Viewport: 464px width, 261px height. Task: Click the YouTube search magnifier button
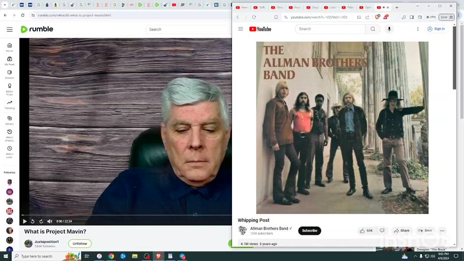tap(373, 29)
